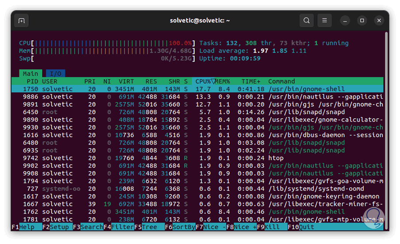400x244 pixels.
Task: Click the F9 Kill button
Action: 272,227
